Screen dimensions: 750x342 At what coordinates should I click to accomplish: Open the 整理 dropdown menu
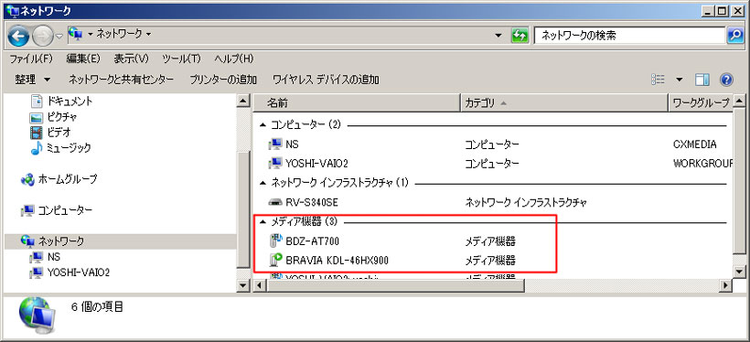click(33, 80)
